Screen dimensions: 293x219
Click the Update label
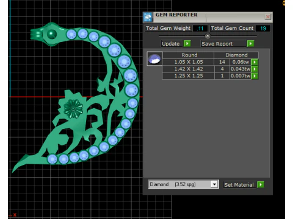pos(171,44)
